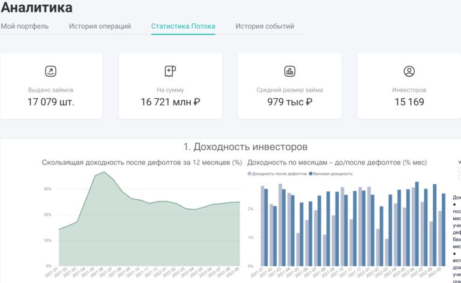This screenshot has height=283, width=461.
Task: Switch to the 'История операций' tab
Action: 100,26
